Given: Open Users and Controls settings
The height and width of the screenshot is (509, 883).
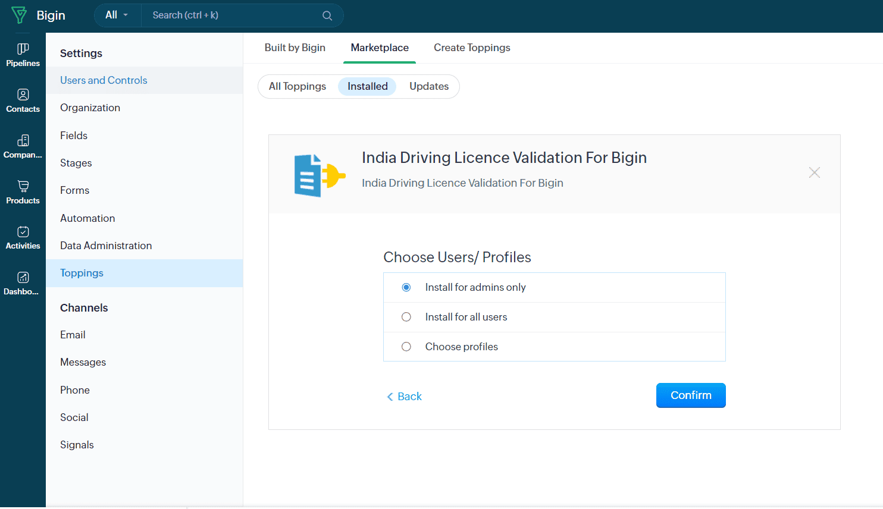Looking at the screenshot, I should click(144, 80).
